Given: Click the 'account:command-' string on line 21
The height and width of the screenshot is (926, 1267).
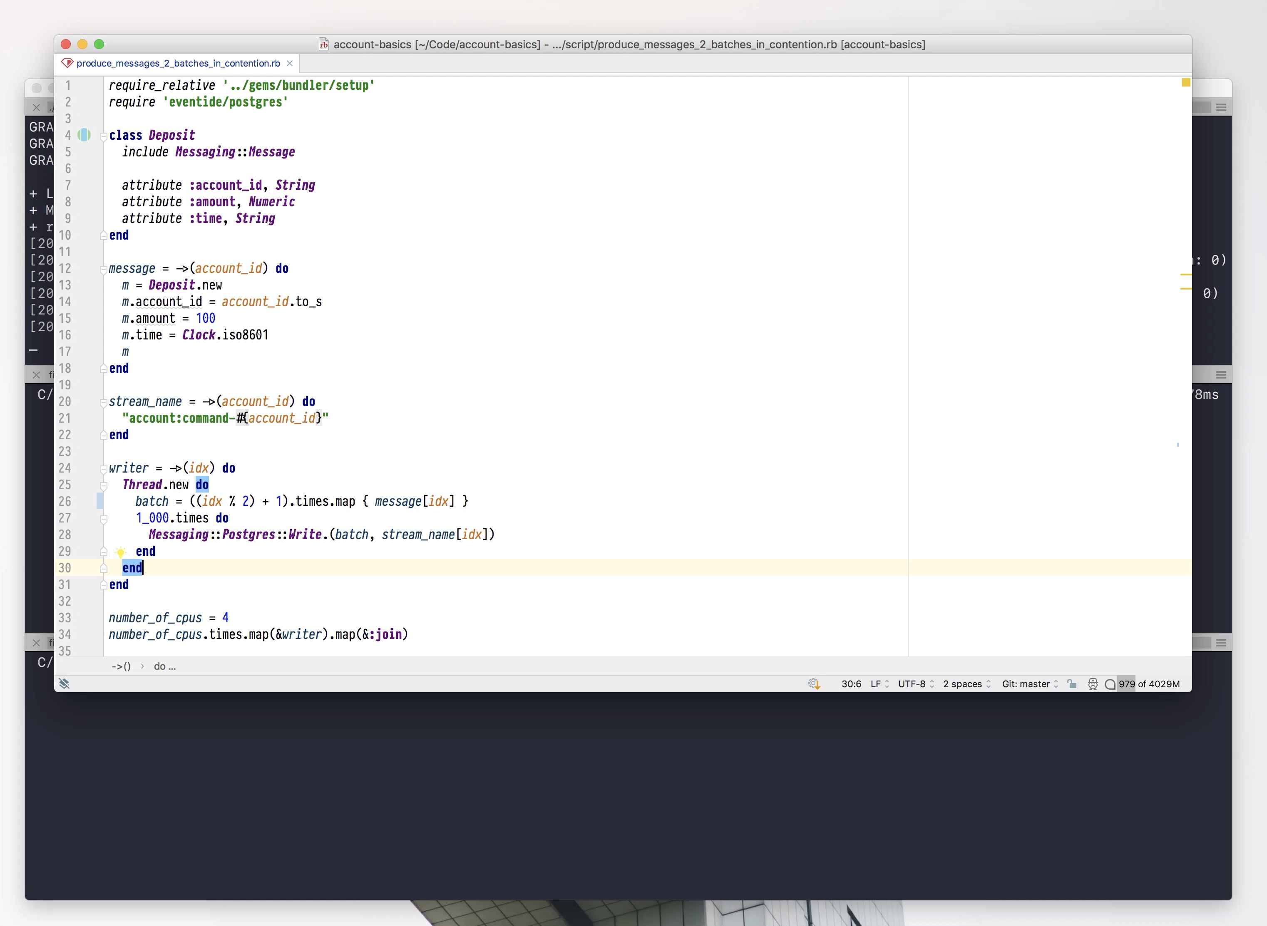Looking at the screenshot, I should (x=179, y=418).
